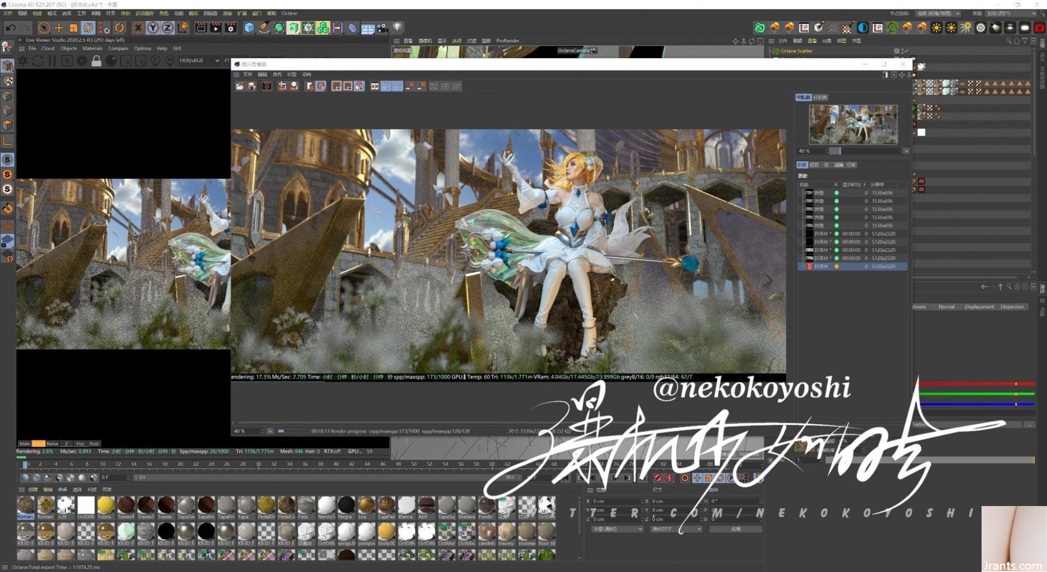Toggle AB compare icon in Picture Viewer
This screenshot has width=1047, height=572.
tap(375, 86)
